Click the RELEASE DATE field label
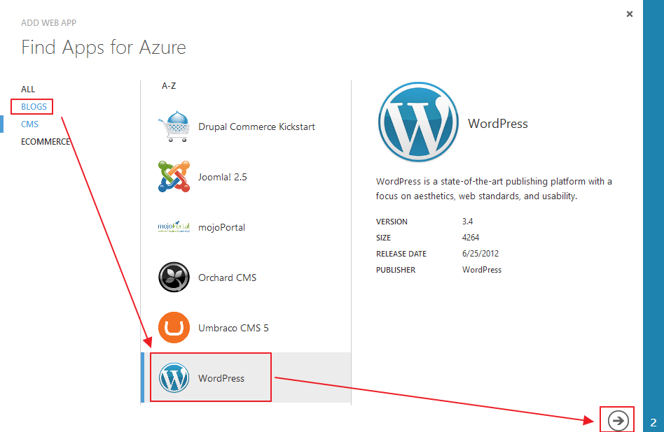This screenshot has width=664, height=432. 401,254
